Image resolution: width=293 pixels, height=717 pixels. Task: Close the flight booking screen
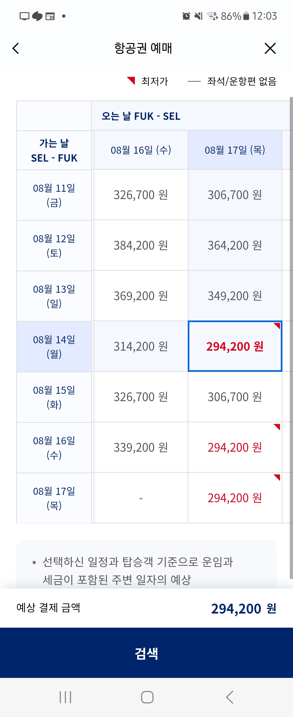point(270,48)
